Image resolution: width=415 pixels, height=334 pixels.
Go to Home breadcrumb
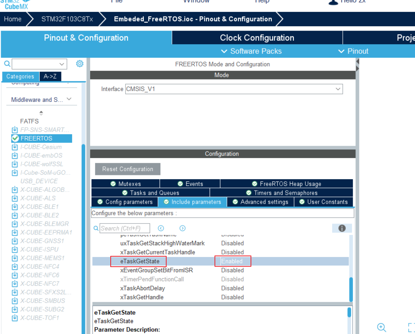pos(13,19)
